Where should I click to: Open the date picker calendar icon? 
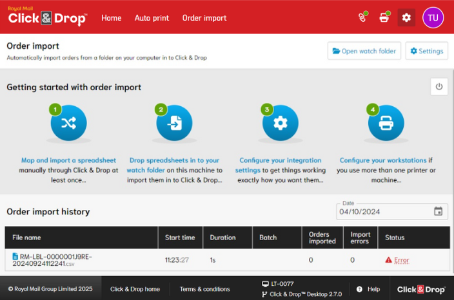click(x=438, y=211)
